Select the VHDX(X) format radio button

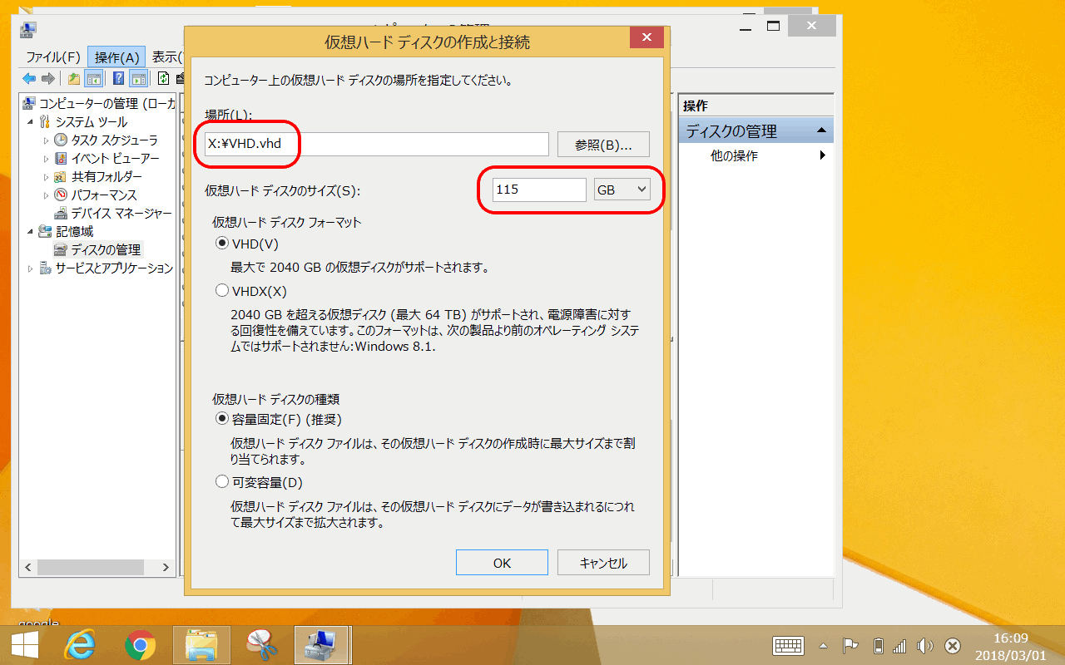(x=222, y=291)
